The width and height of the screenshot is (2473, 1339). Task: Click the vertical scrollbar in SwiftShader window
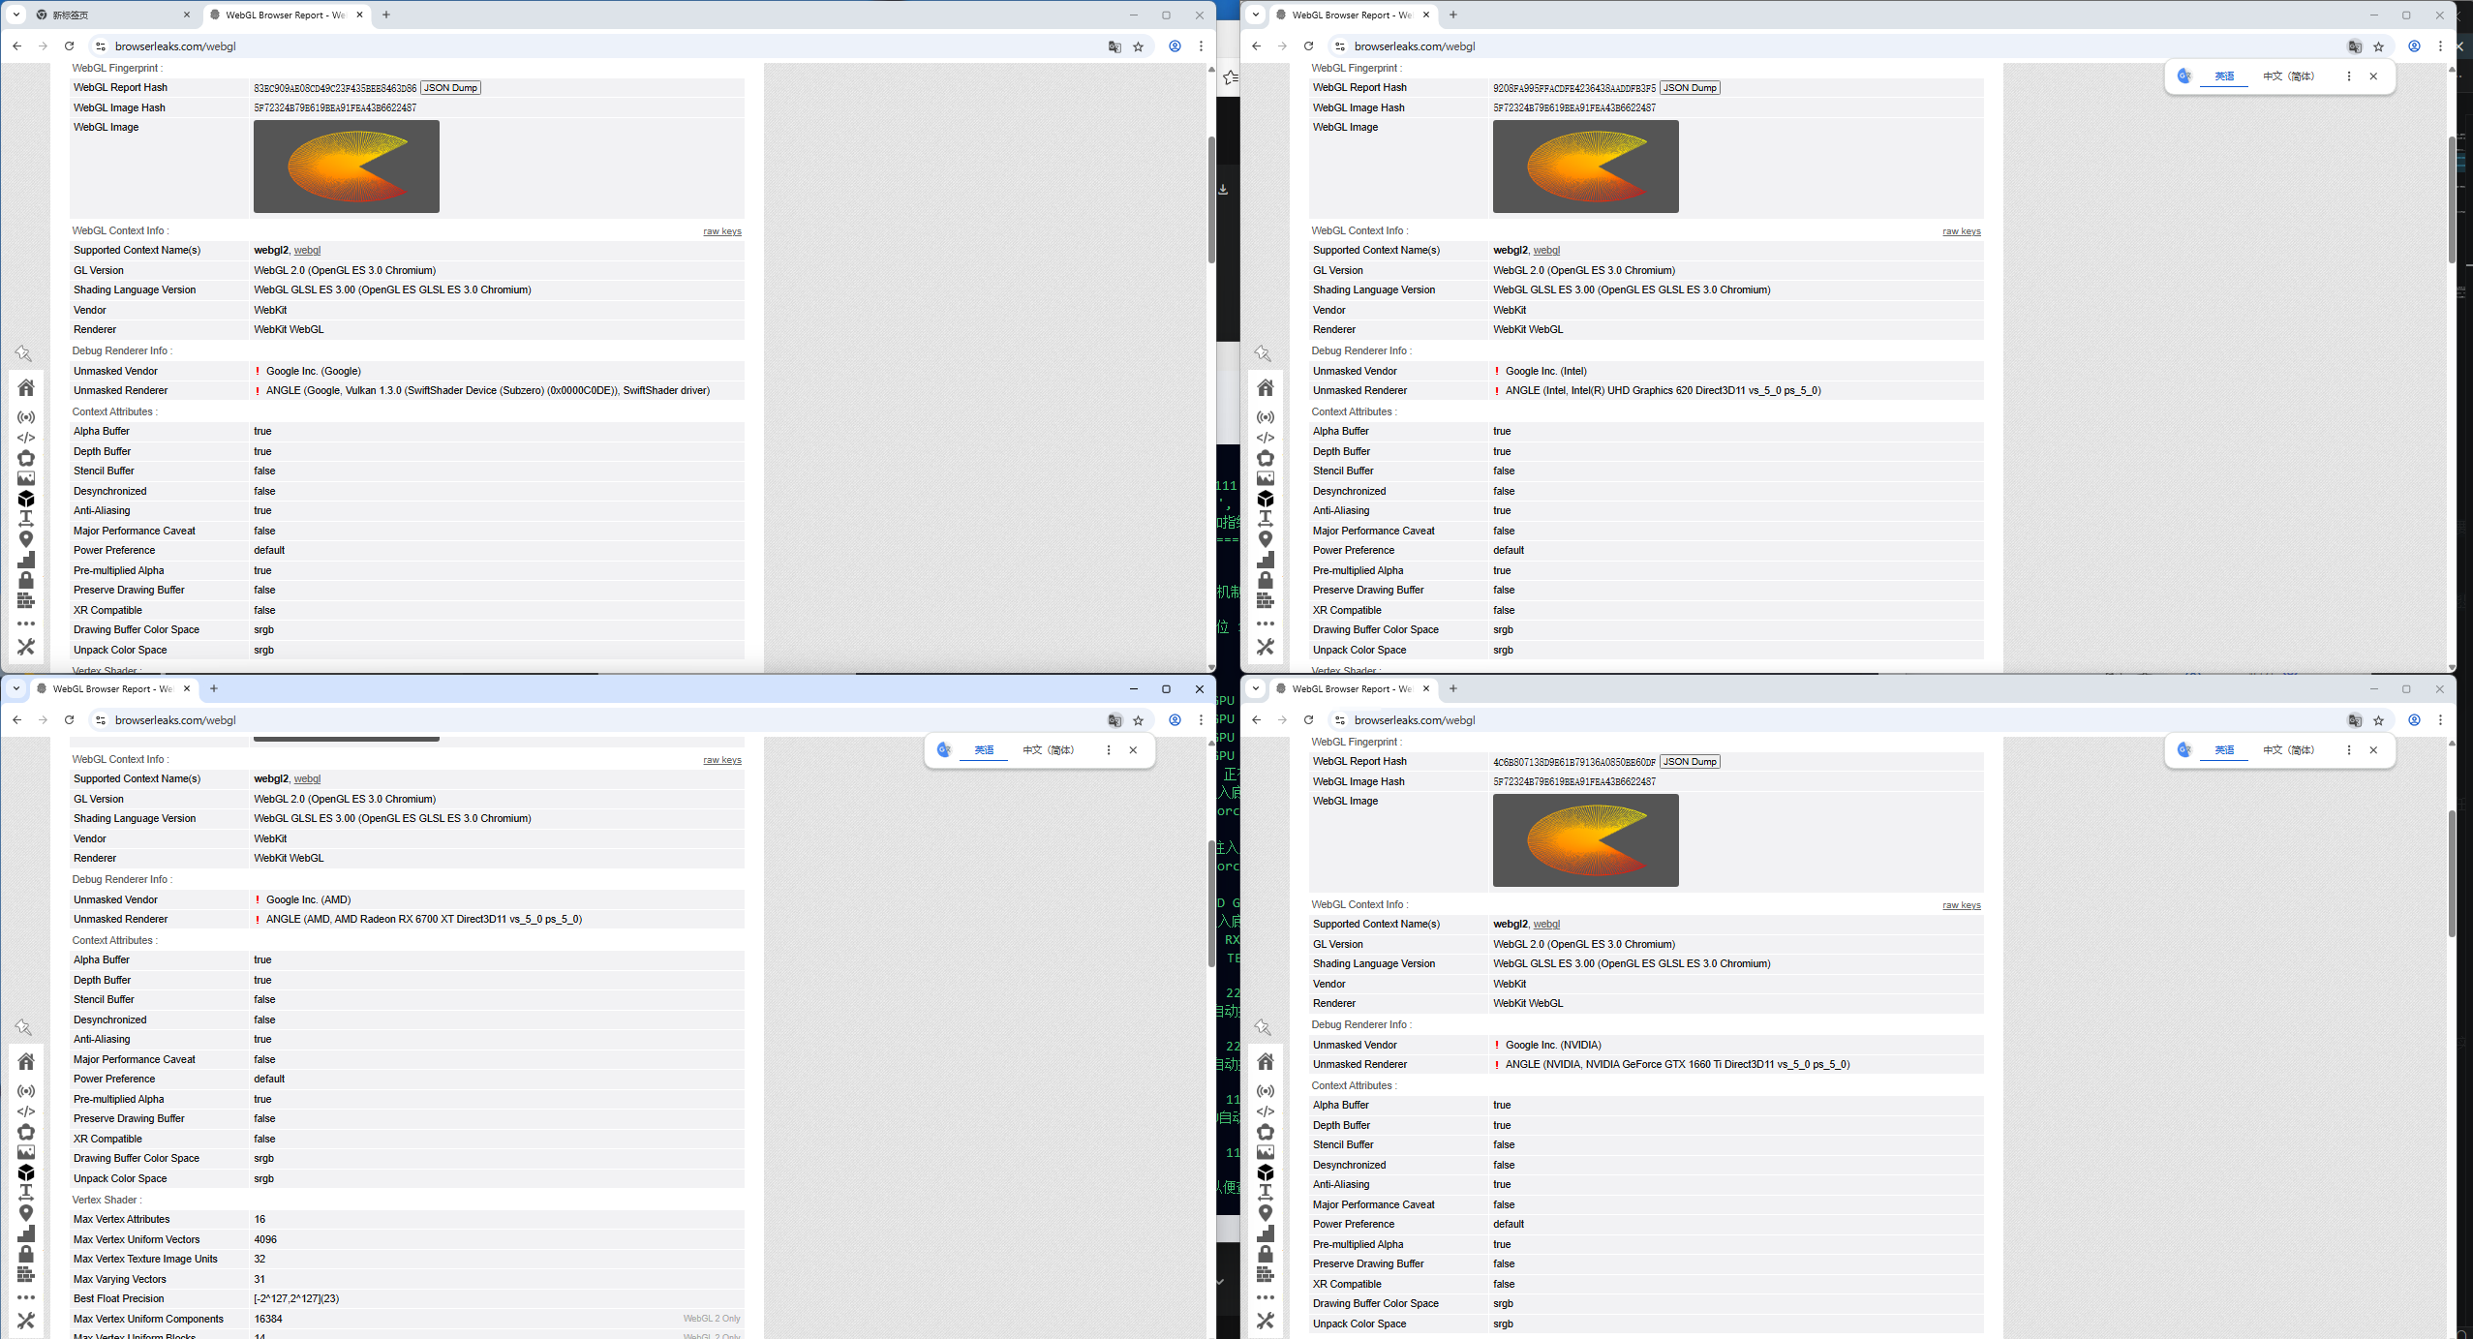[1211, 199]
